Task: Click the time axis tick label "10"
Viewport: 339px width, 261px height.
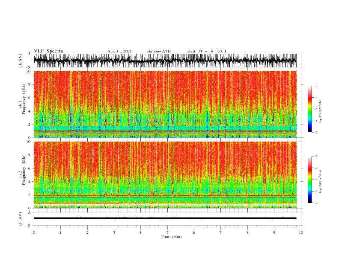Action: pos(301,232)
